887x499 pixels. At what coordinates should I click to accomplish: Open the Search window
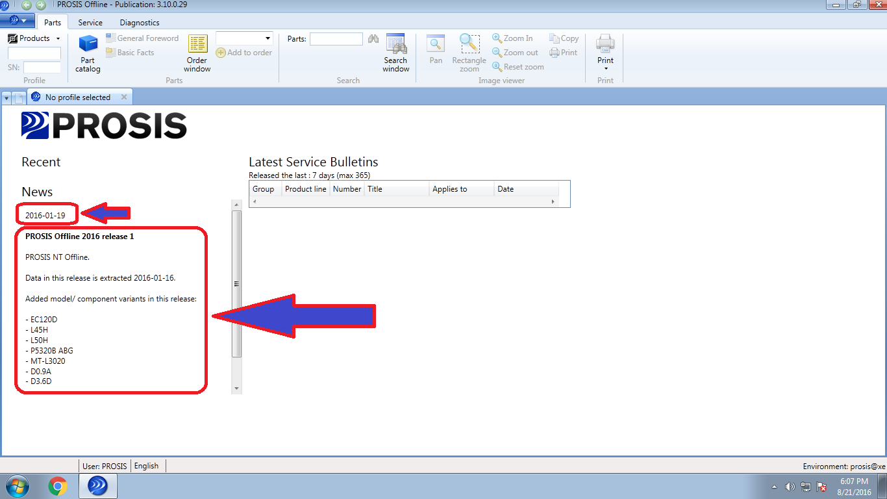click(395, 53)
